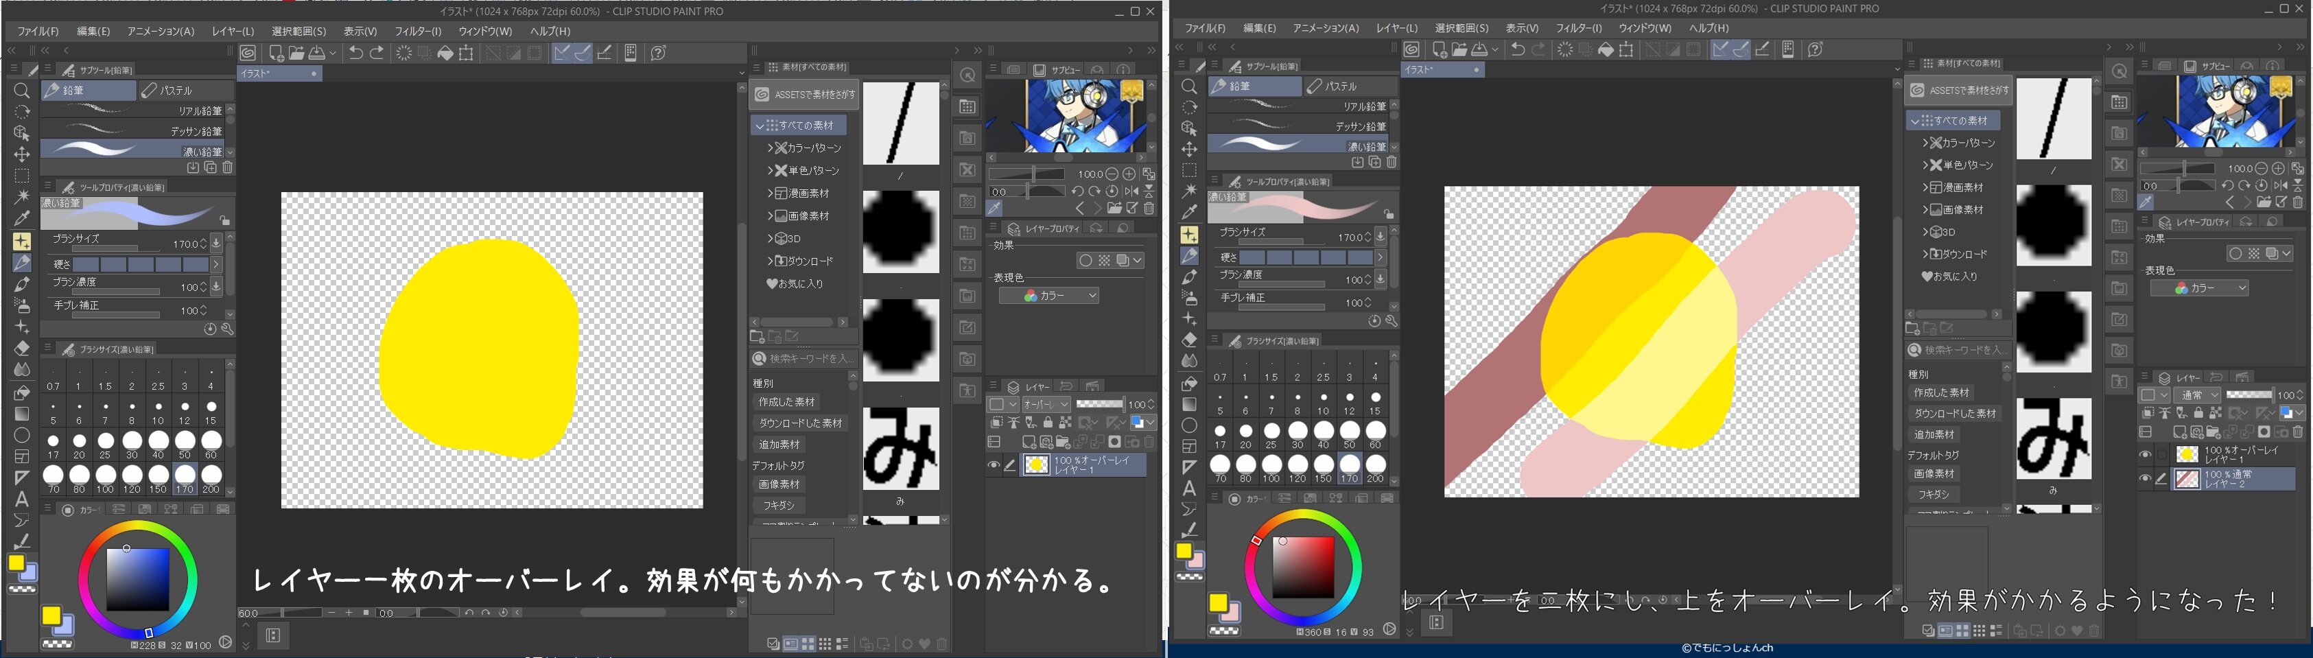Select the Magnifier zoom tool in right window

click(1189, 86)
